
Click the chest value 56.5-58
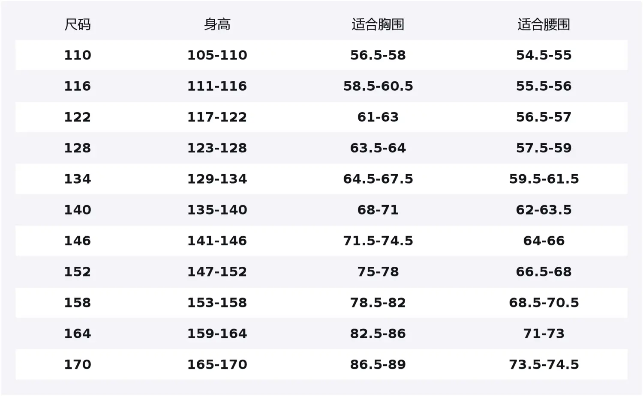click(378, 55)
